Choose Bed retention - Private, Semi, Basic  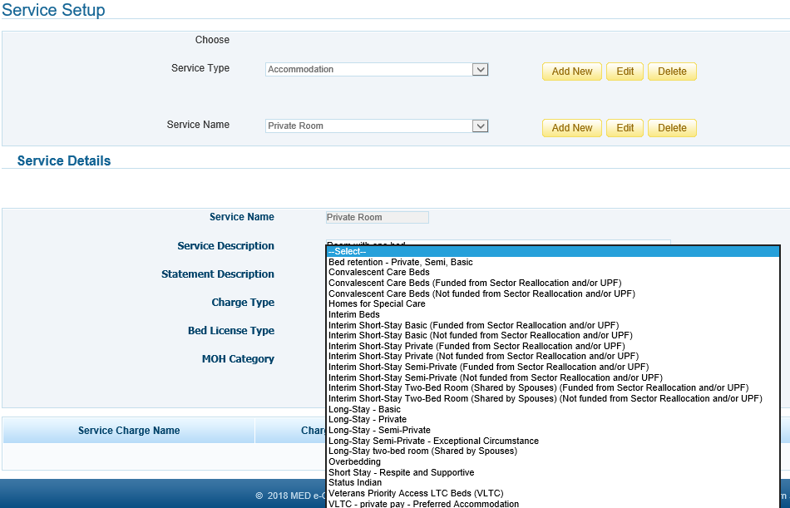(401, 262)
